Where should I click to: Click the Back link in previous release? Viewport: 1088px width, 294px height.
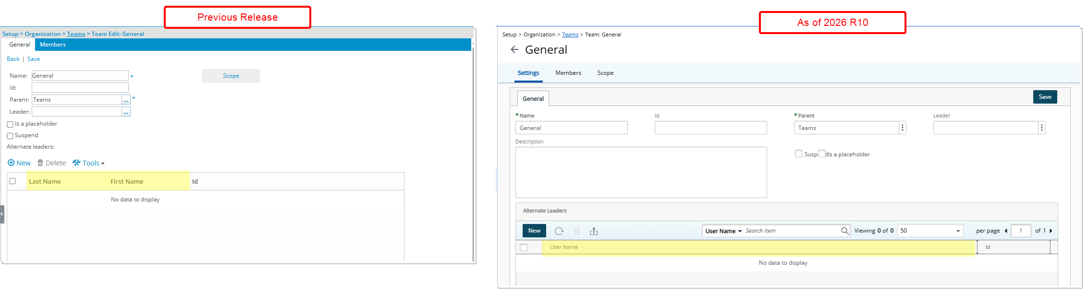click(x=13, y=59)
